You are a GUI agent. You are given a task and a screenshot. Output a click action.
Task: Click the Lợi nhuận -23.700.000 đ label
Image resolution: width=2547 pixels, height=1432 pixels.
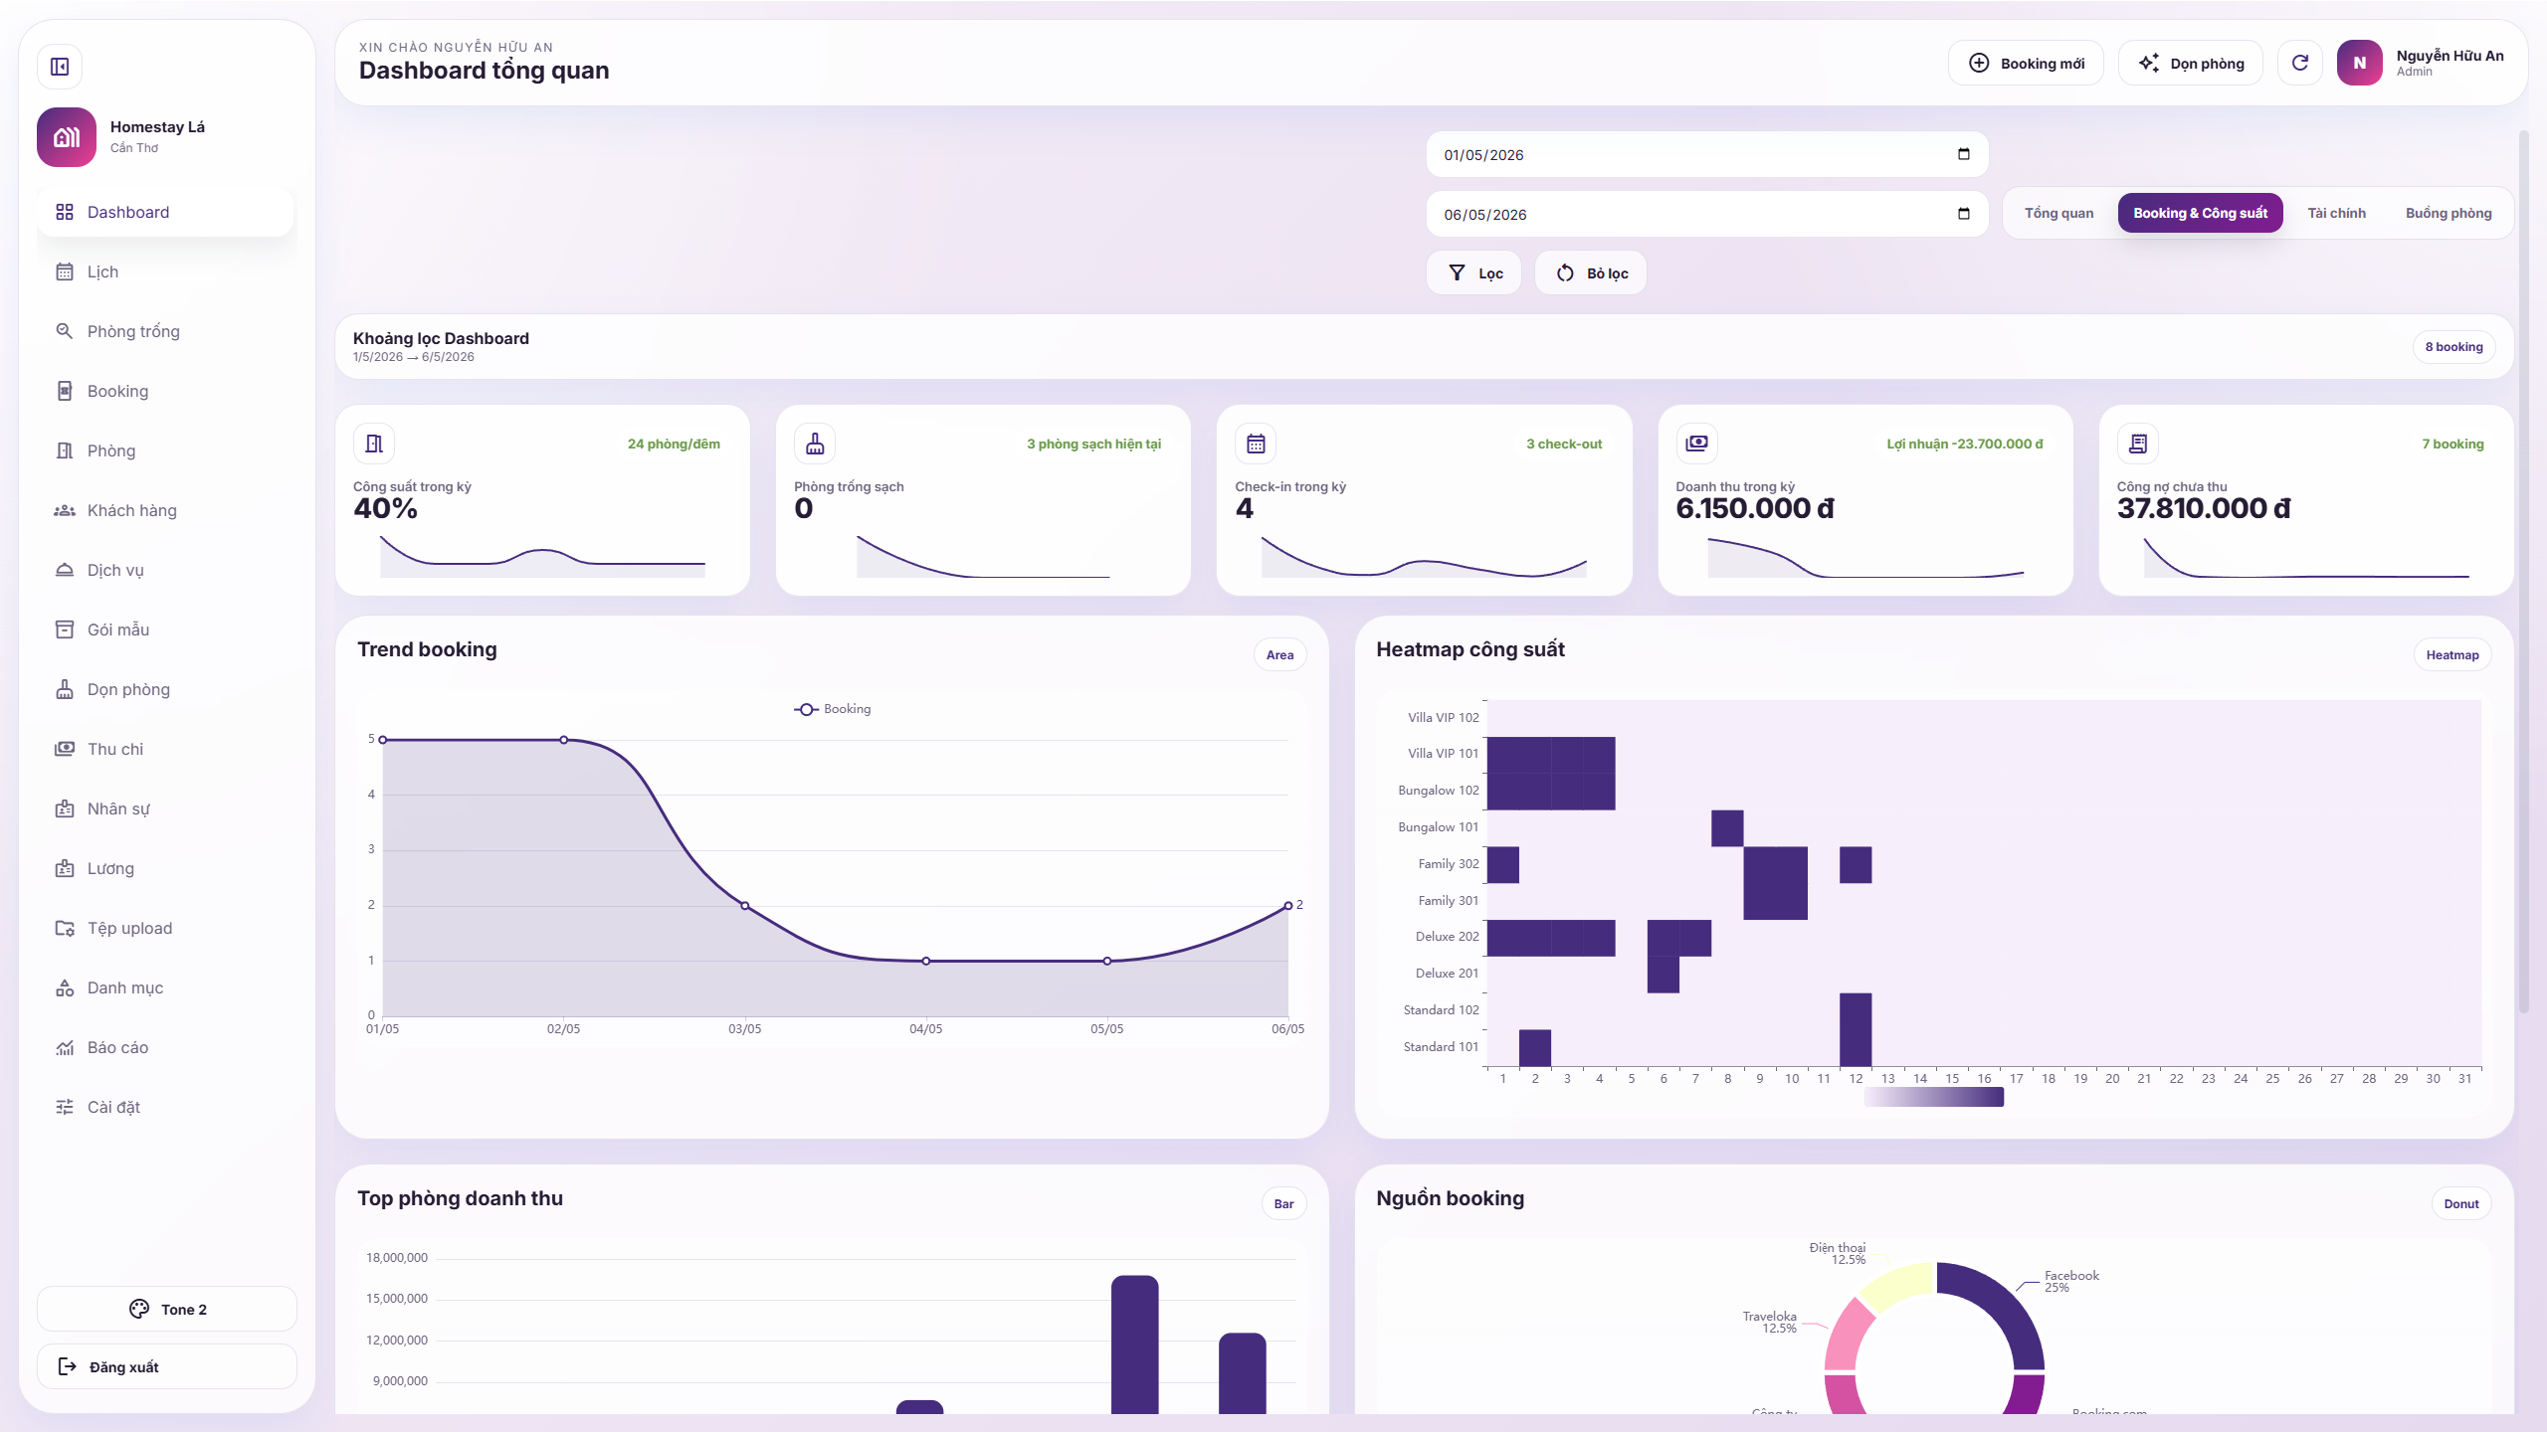point(1965,444)
